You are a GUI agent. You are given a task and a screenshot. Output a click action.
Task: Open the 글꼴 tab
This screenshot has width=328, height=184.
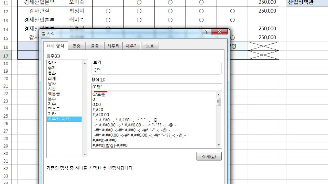point(95,46)
